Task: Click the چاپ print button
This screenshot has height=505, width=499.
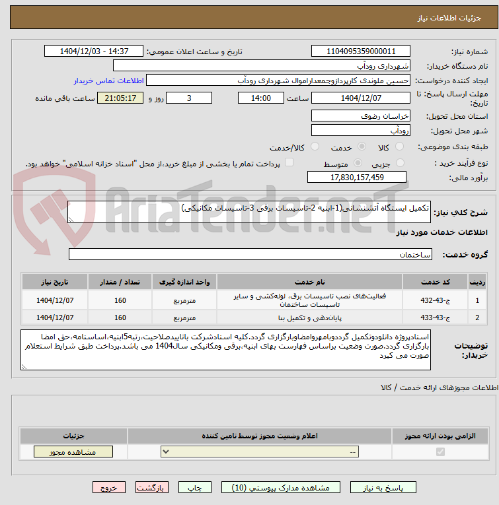Action: 195,488
